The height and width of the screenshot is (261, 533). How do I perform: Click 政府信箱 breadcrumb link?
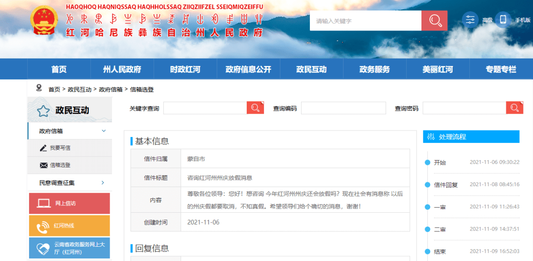pos(111,90)
